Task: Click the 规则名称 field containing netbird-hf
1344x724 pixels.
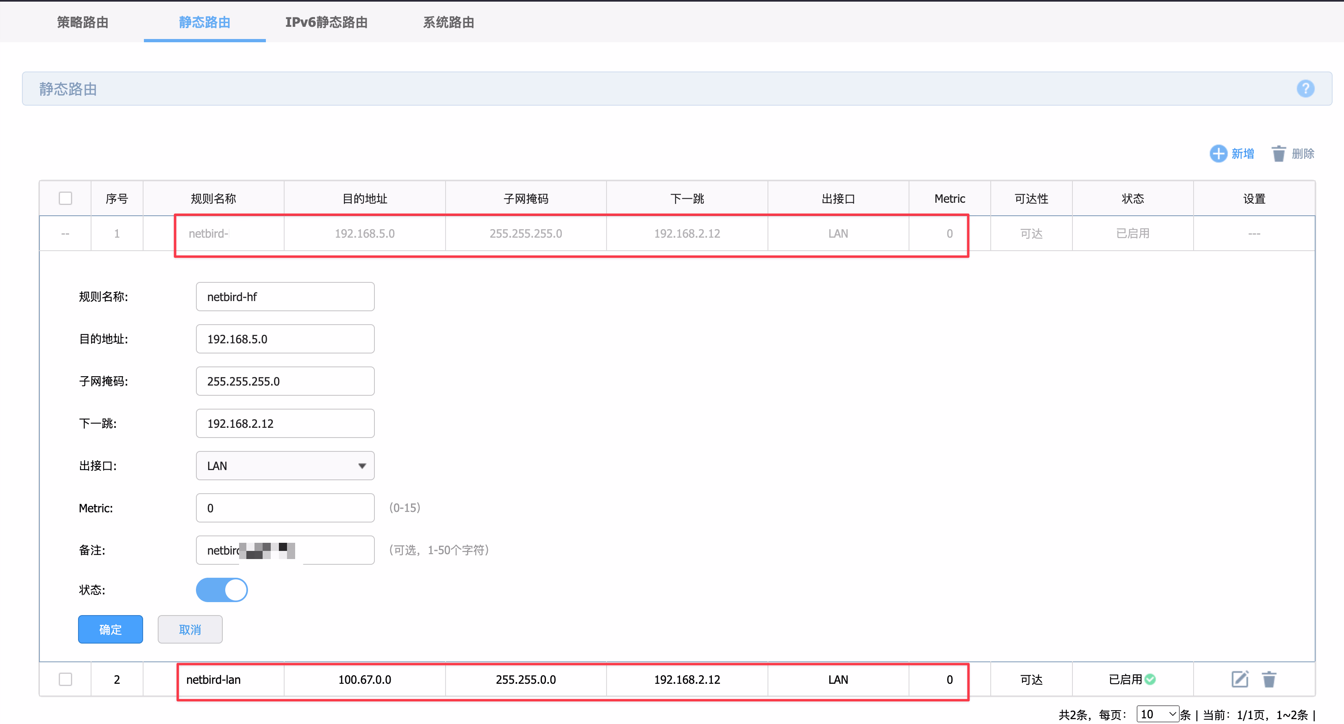Action: tap(285, 297)
